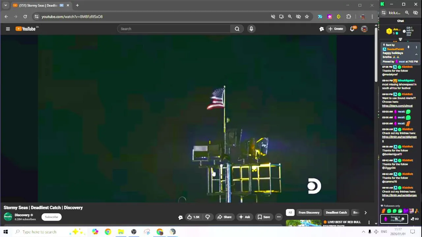Open emoji picker in Kick chat
The height and width of the screenshot is (237, 422).
pyautogui.click(x=403, y=219)
